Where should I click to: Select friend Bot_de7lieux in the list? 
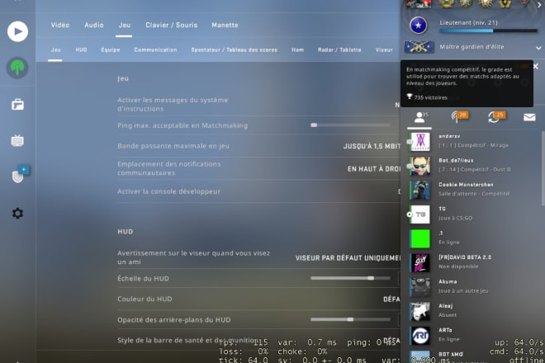coord(472,165)
